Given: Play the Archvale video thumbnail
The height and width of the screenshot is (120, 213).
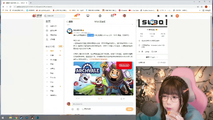Looking at the screenshot, I should click(x=103, y=78).
